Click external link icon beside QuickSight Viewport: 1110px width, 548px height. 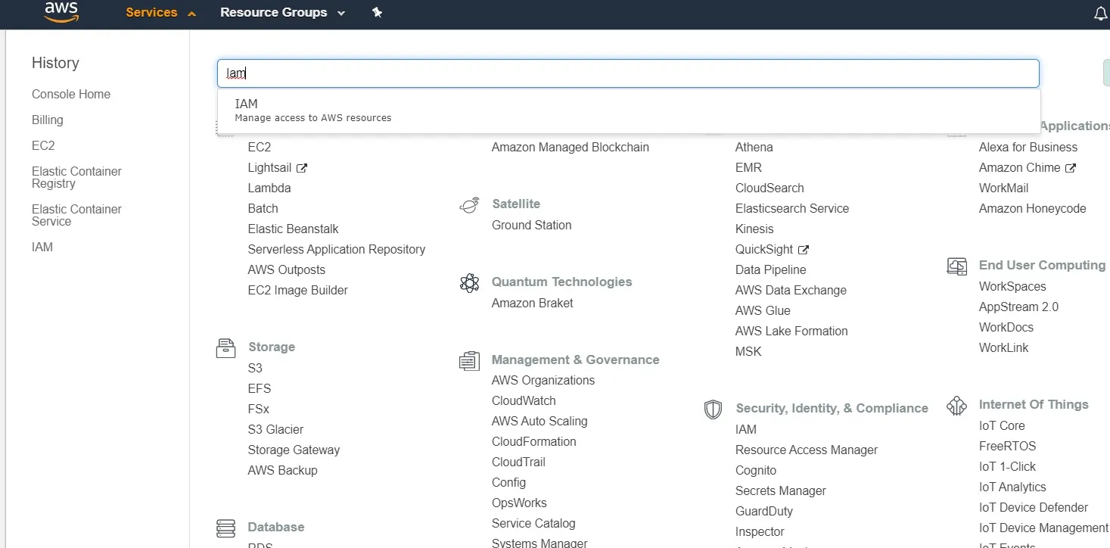tap(804, 250)
